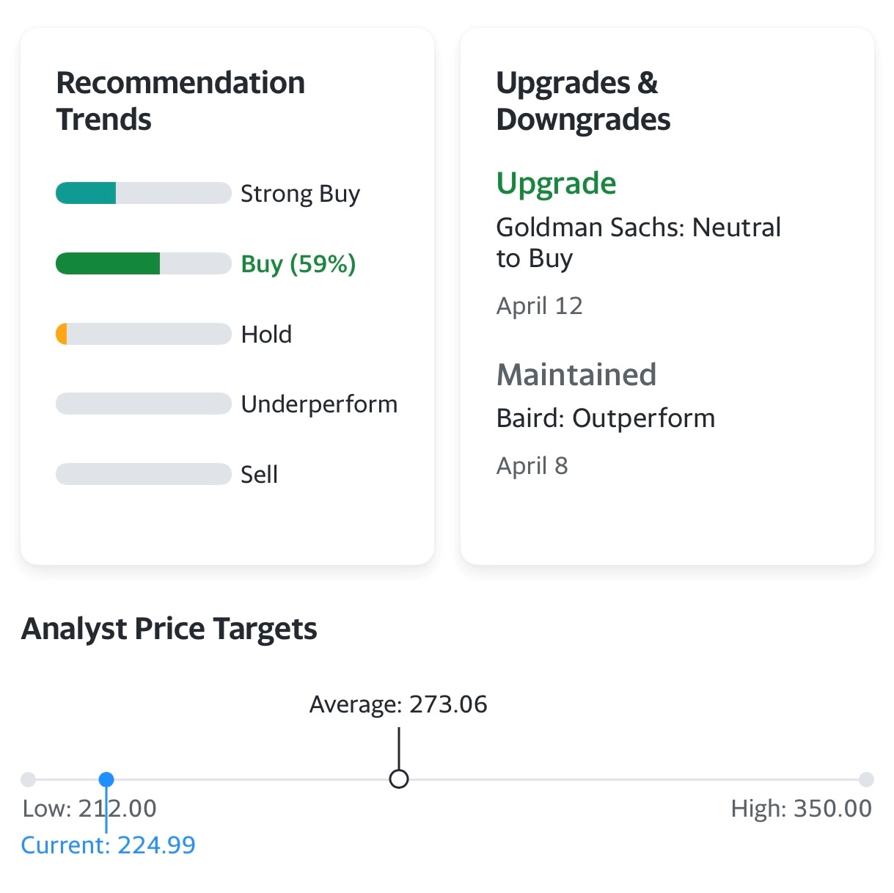Click the blue current price dot
Image resolution: width=894 pixels, height=893 pixels.
(x=106, y=779)
